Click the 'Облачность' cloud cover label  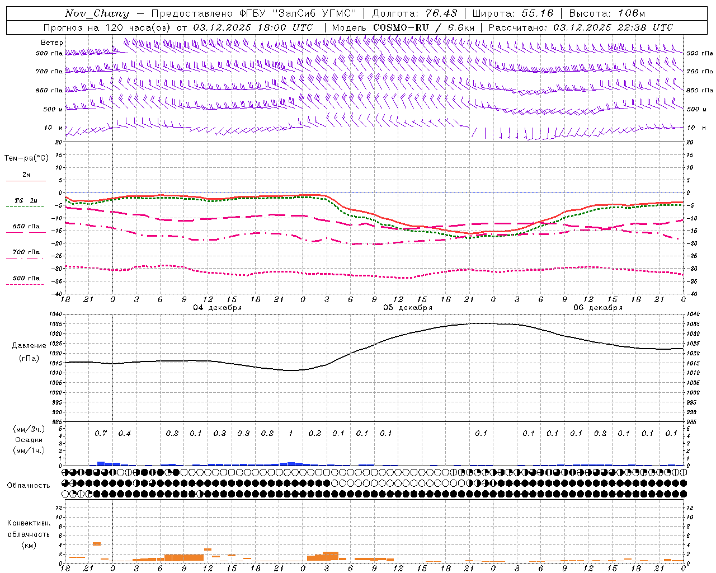click(29, 485)
